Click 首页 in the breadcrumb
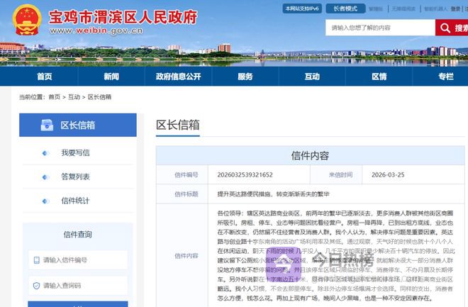The height and width of the screenshot is (307, 468). click(55, 97)
